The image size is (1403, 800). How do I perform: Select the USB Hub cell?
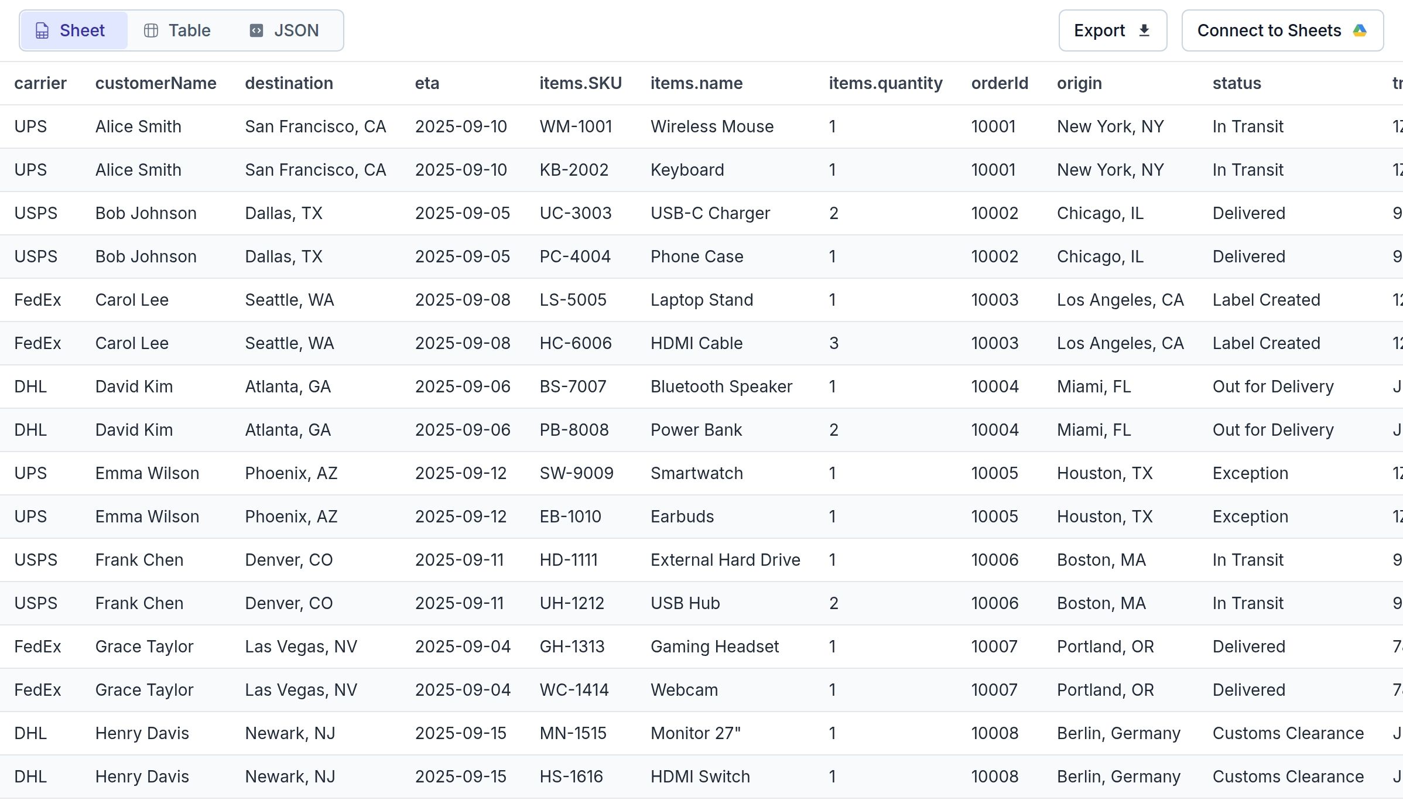click(x=685, y=603)
